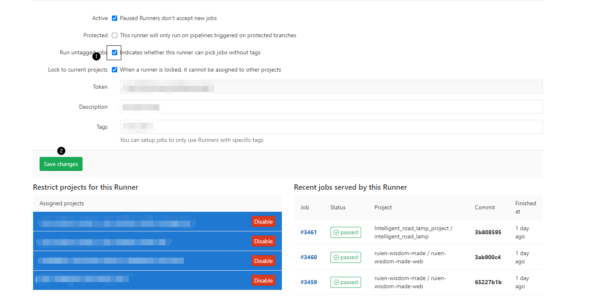616x296 pixels.
Task: Disable the fourth assigned project
Action: 263,280
